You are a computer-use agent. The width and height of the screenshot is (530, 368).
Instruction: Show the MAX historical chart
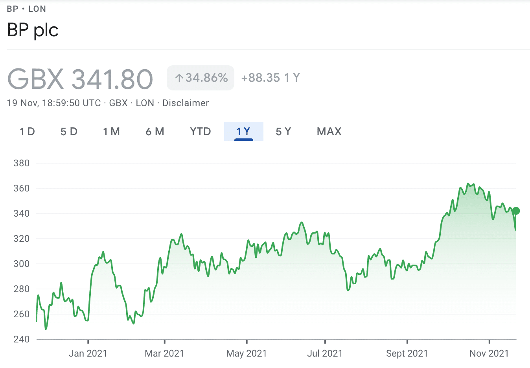click(329, 132)
